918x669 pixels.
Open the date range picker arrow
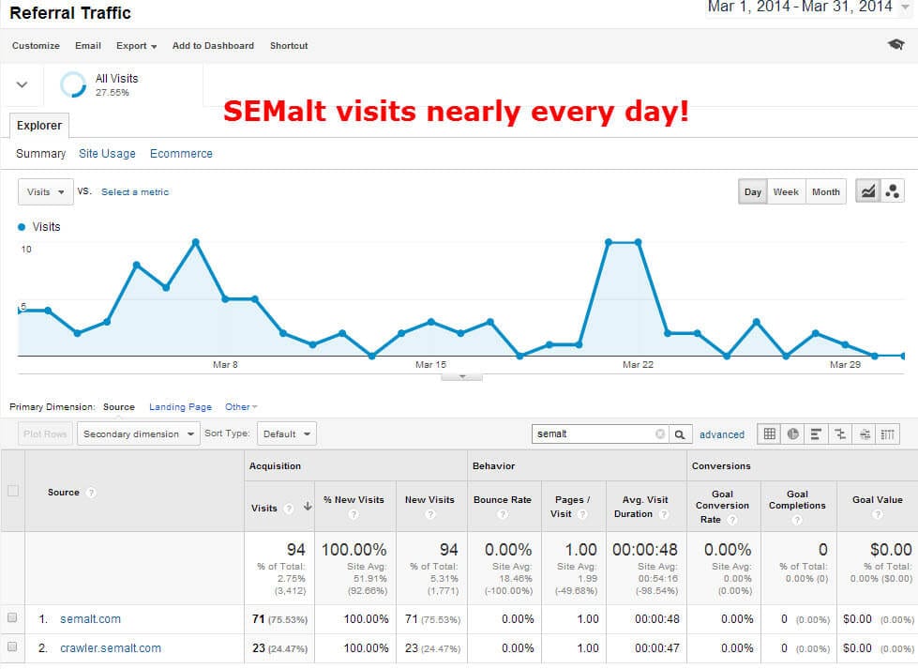pyautogui.click(x=905, y=7)
